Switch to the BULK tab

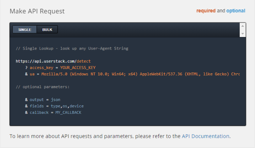[x=47, y=29]
